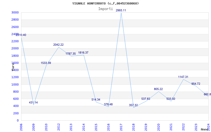Click the 954.72 data label
This screenshot has height=132, width=211.
coord(196,84)
